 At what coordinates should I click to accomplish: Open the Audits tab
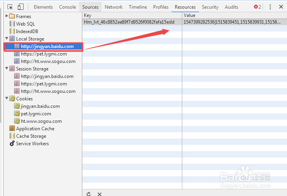coord(231,7)
